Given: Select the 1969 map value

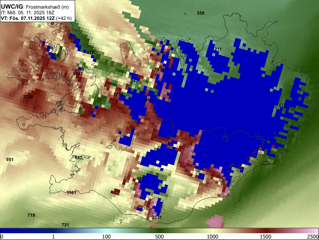Looking at the screenshot, I should [x=148, y=100].
